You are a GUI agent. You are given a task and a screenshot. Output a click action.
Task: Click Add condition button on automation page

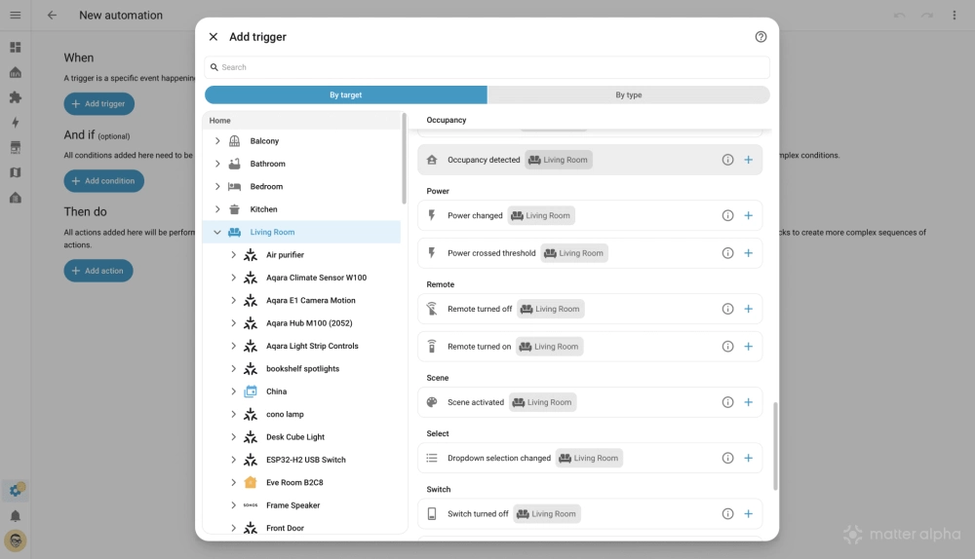[104, 181]
